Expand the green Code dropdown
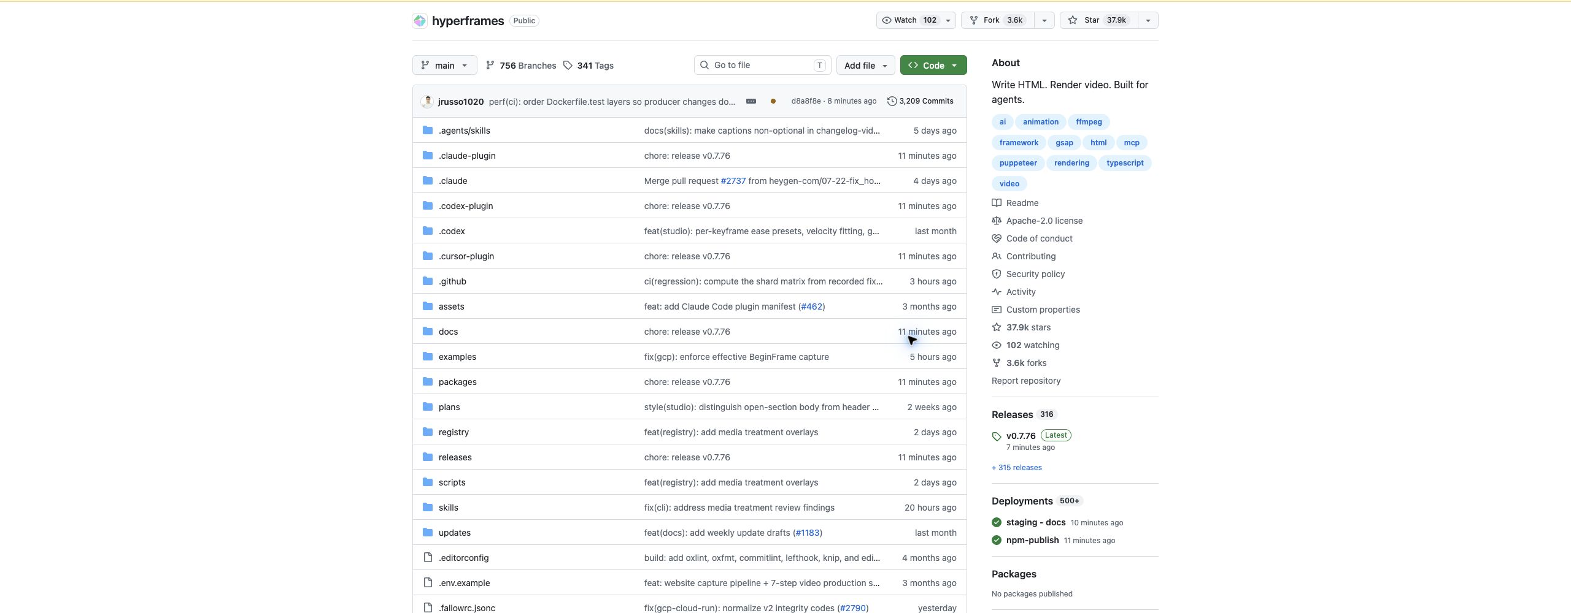The height and width of the screenshot is (613, 1571). tap(933, 66)
